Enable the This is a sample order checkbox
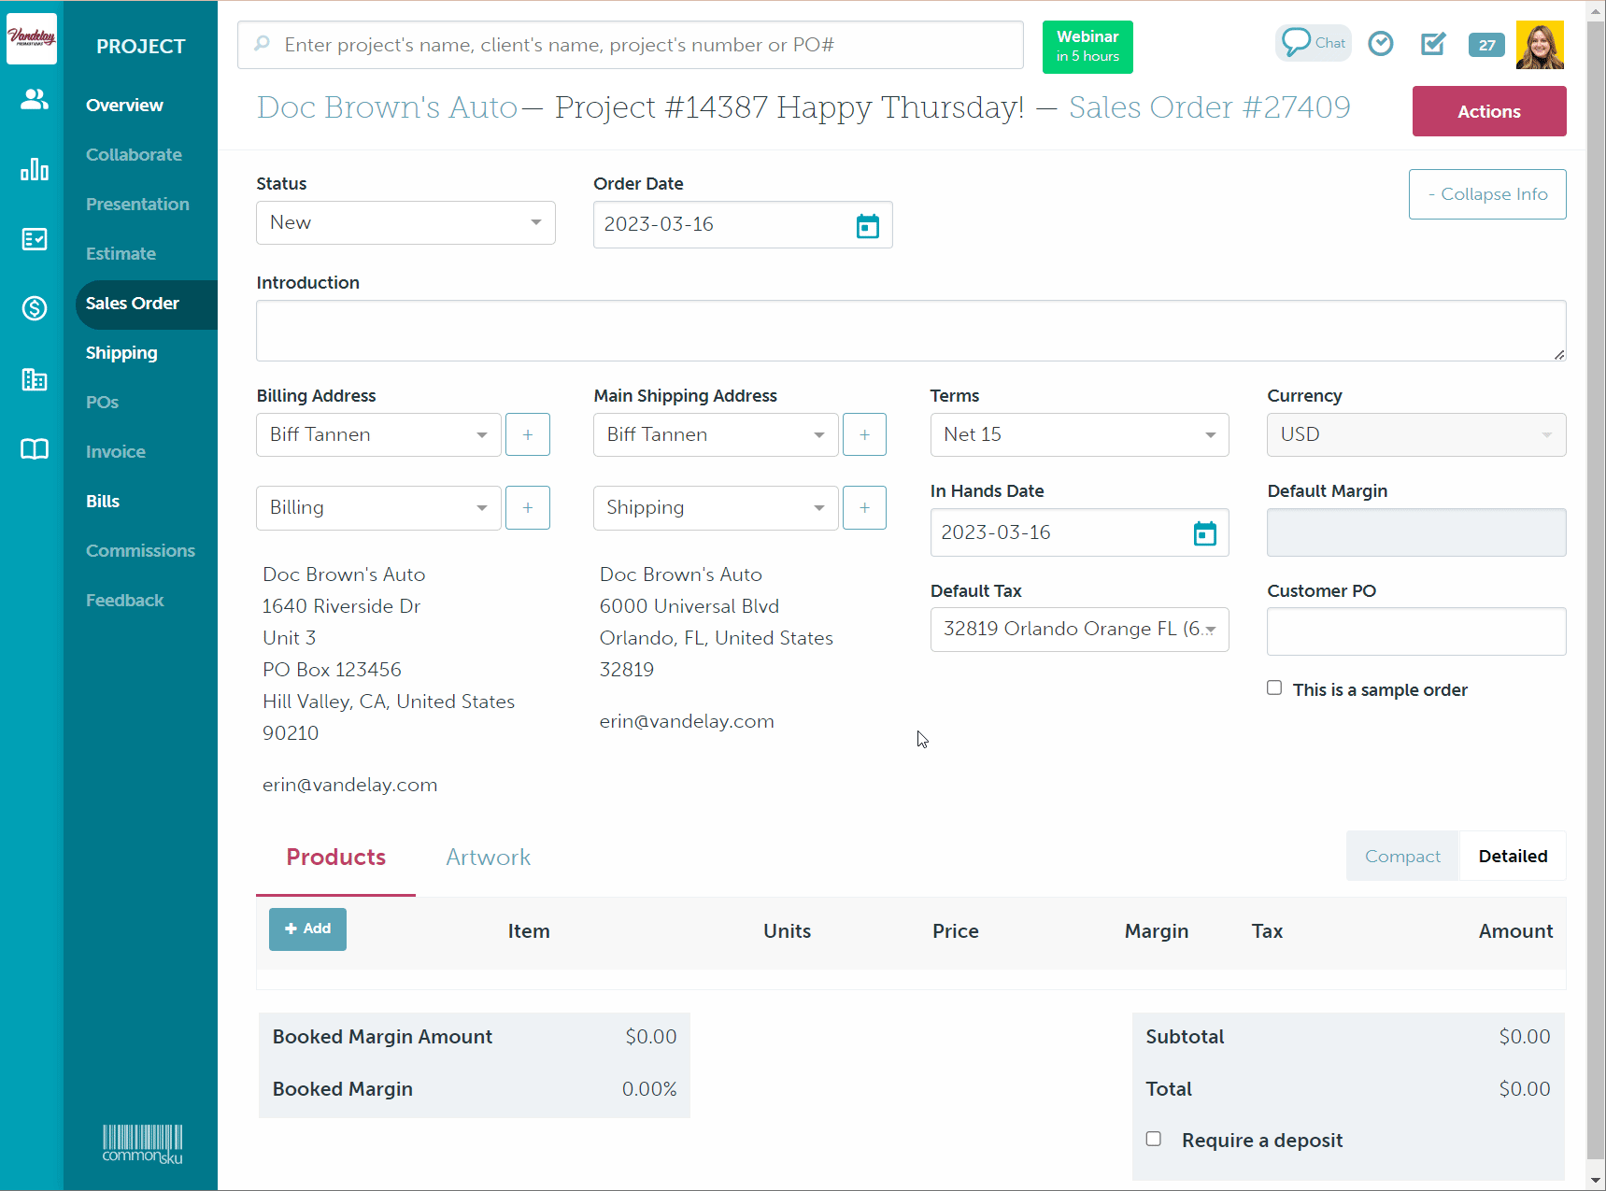Screen dimensions: 1606x1191 [x=1274, y=688]
